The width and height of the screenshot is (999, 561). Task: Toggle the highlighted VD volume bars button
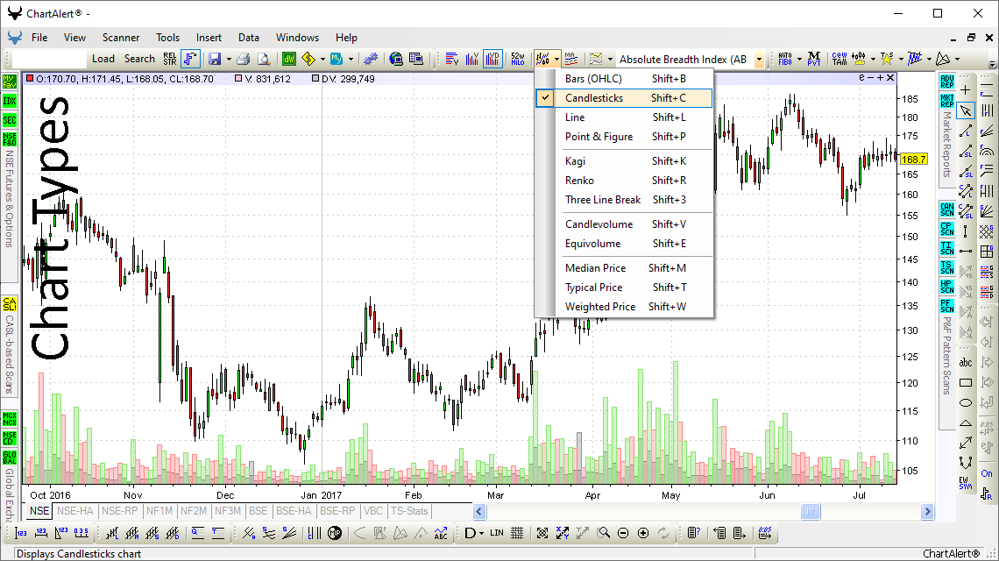492,59
